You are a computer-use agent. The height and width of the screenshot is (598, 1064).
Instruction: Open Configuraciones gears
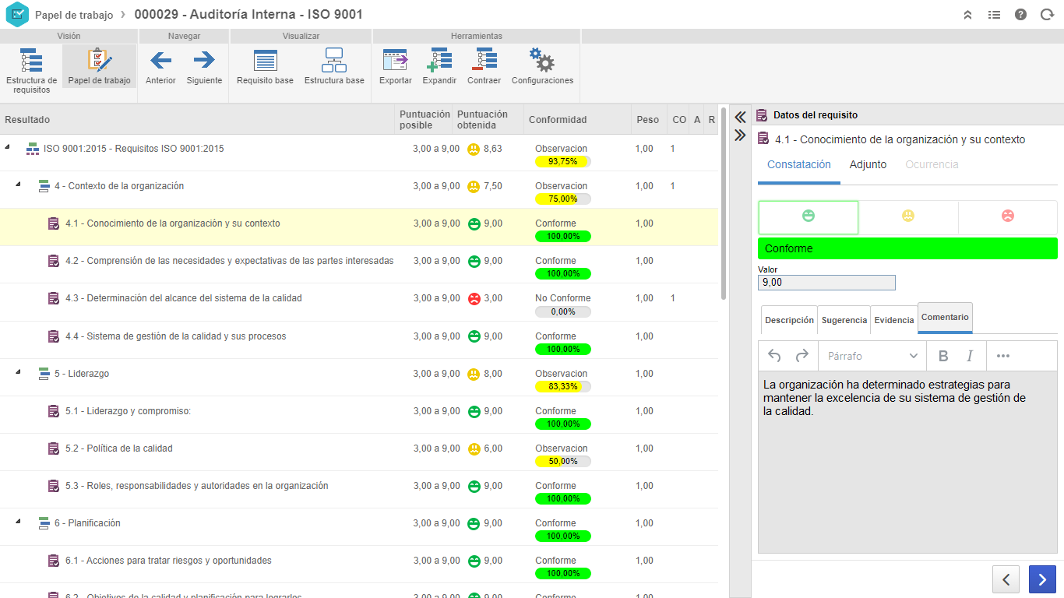click(542, 66)
